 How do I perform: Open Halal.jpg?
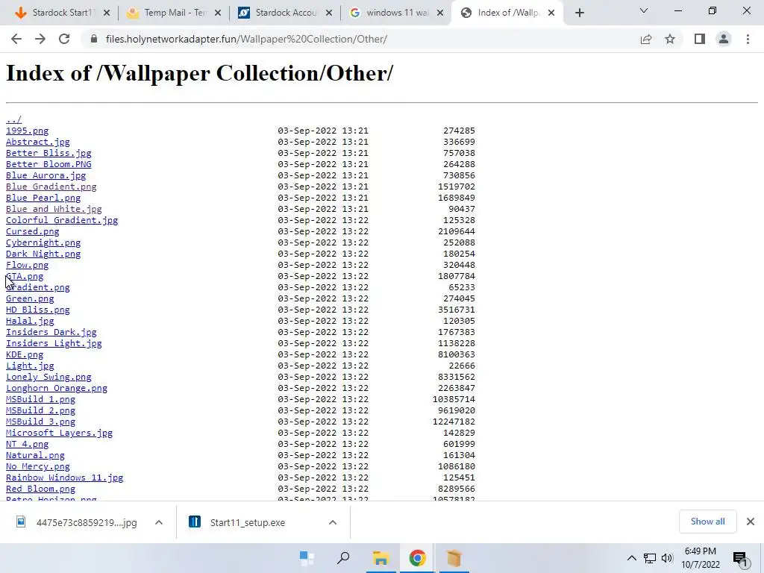(30, 321)
